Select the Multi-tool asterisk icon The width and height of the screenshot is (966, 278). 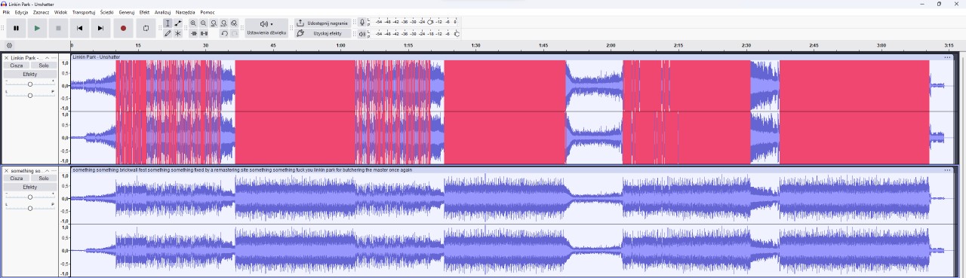[178, 33]
